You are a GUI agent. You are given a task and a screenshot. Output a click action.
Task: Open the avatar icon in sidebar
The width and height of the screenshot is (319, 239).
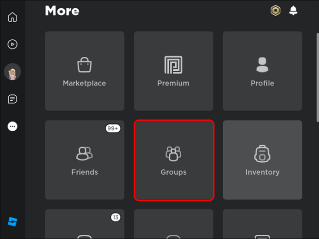click(x=12, y=72)
